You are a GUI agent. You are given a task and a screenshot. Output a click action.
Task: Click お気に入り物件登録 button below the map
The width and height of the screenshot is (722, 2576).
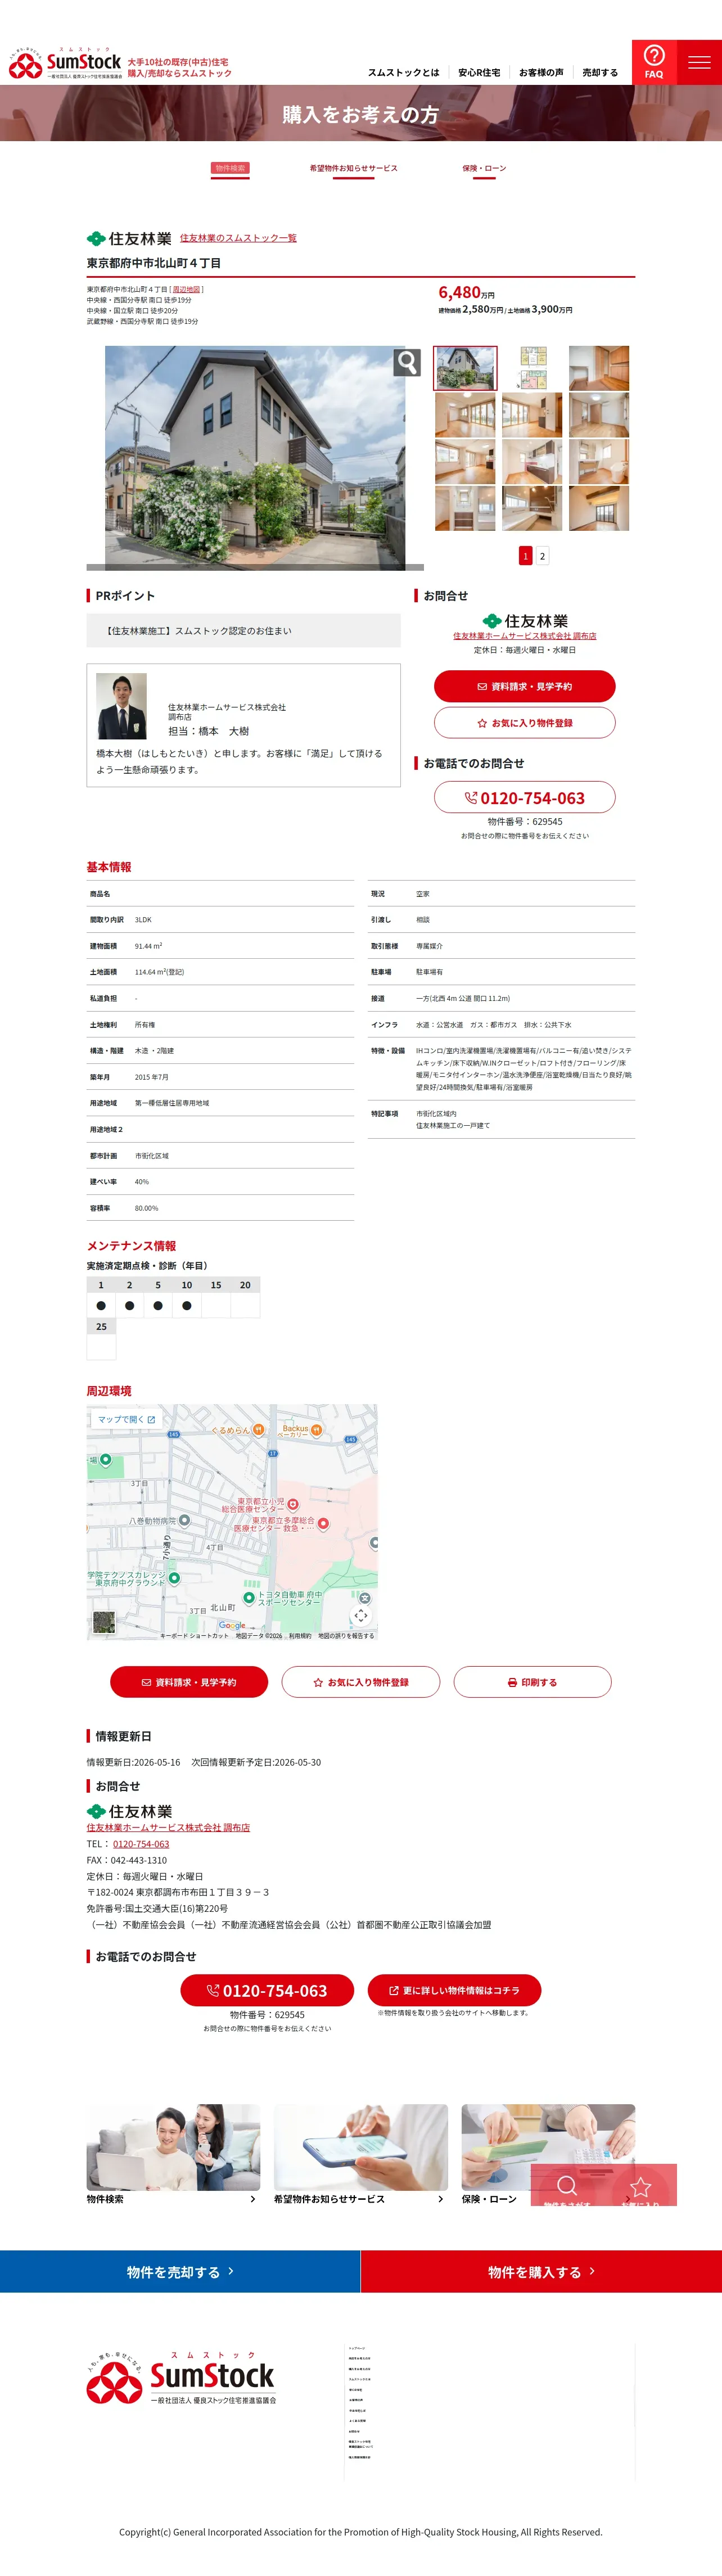point(361,1682)
